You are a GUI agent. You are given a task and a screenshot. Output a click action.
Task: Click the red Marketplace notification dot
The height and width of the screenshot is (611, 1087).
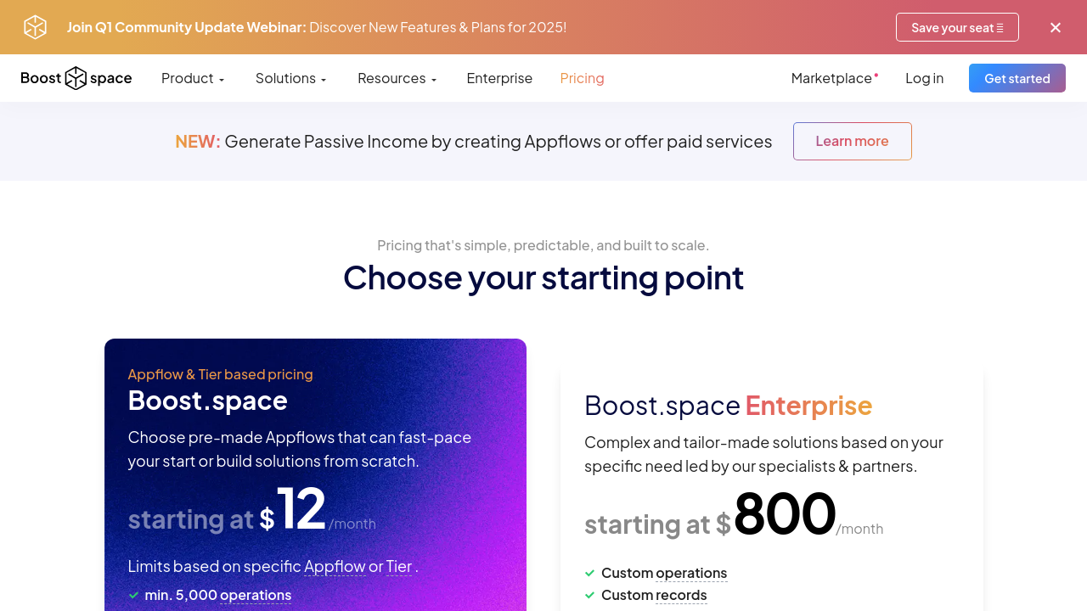pyautogui.click(x=876, y=75)
